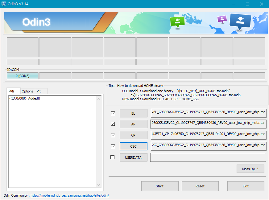This screenshot has width=269, height=200.
Task: Click the Odin3 app icon in title bar
Action: (3, 4)
